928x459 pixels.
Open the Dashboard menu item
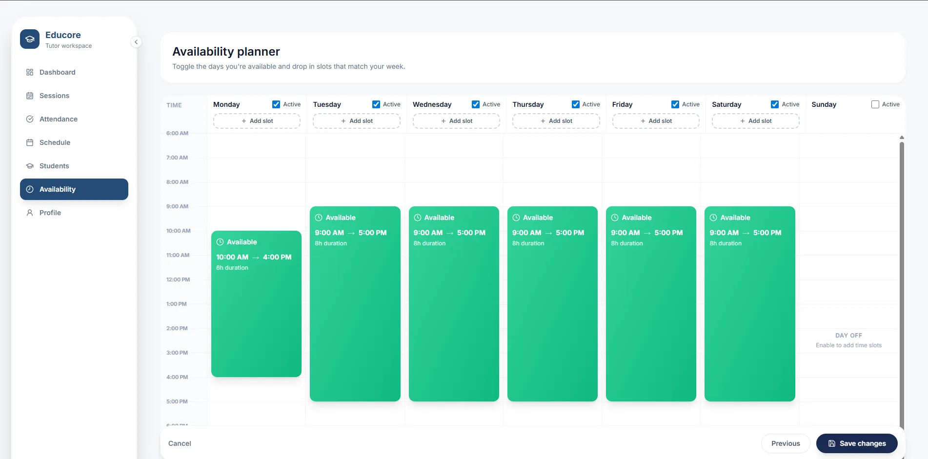(74, 72)
